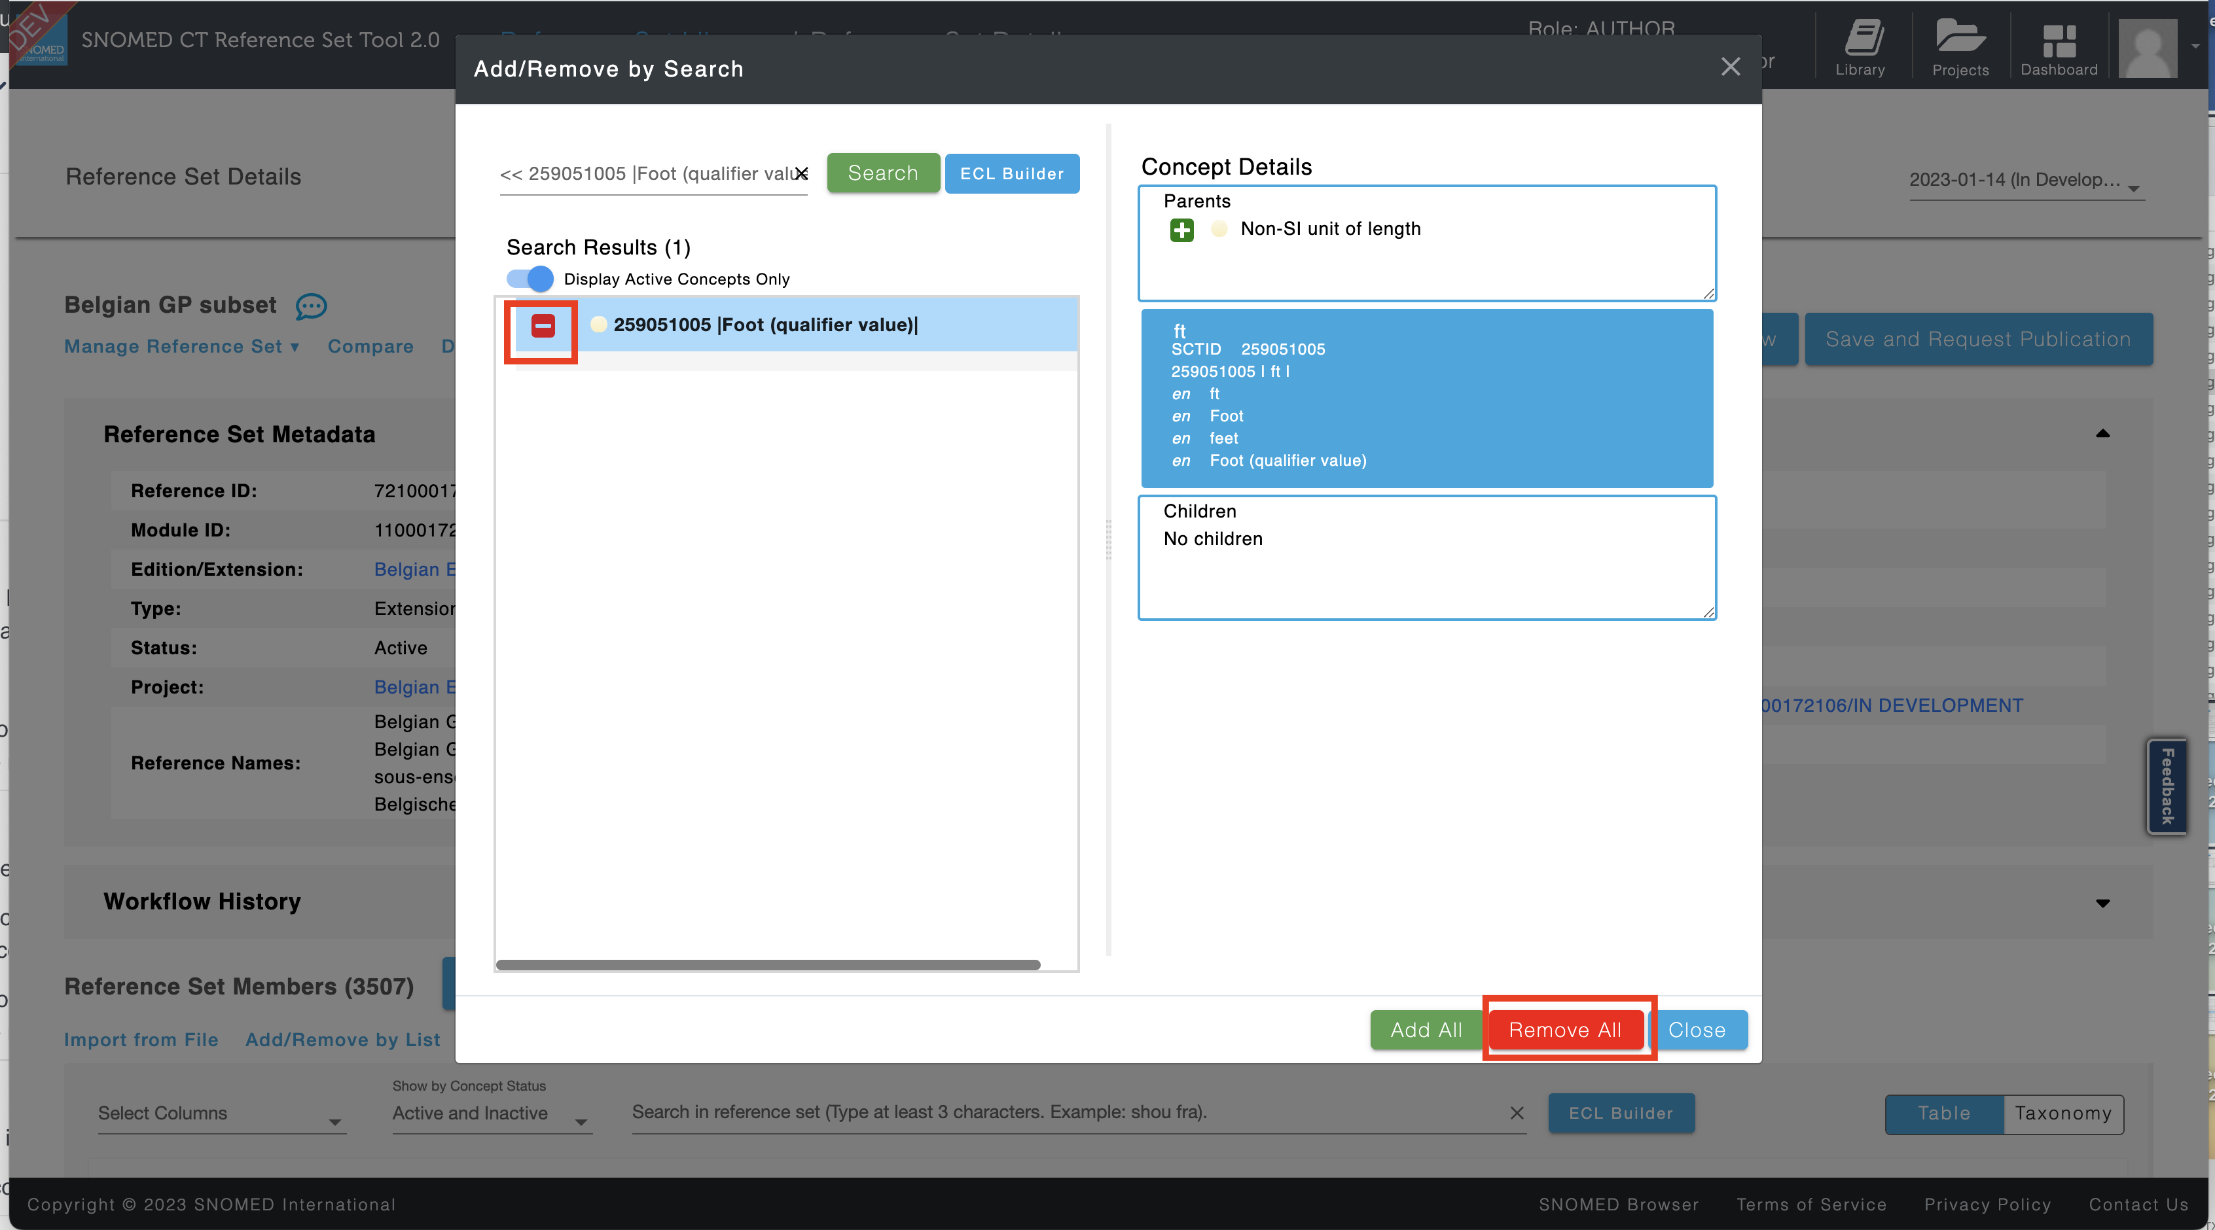Viewport: 2215px width, 1230px height.
Task: Click the SCTID 259051005 value
Action: pyautogui.click(x=1282, y=349)
